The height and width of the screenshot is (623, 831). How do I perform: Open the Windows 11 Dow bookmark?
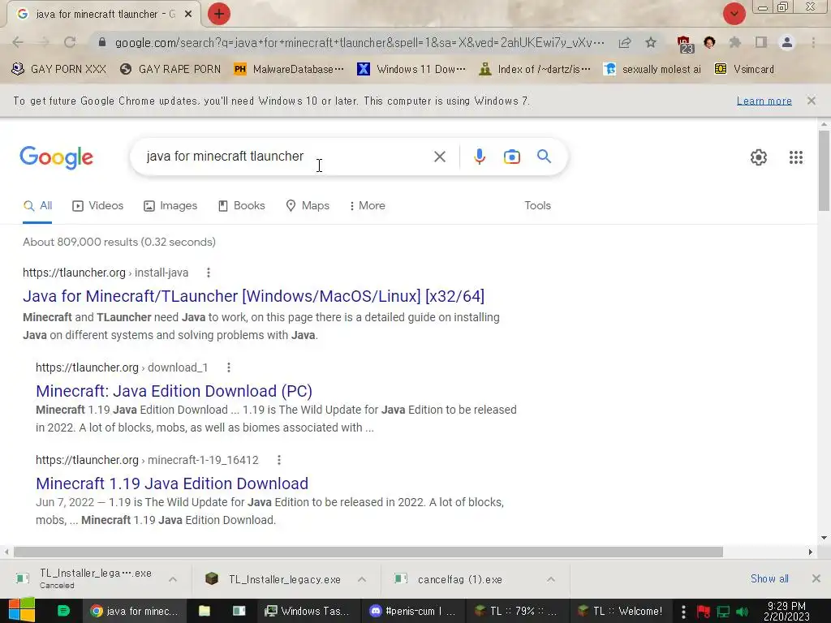411,70
